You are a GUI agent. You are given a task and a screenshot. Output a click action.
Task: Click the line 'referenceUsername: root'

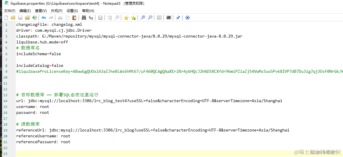pos(43,136)
